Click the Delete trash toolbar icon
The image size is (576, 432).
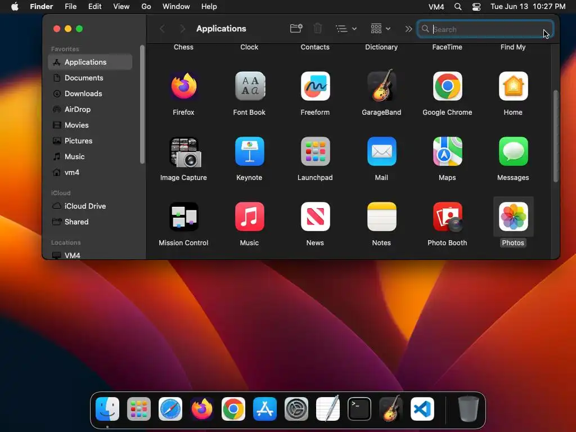tap(318, 28)
